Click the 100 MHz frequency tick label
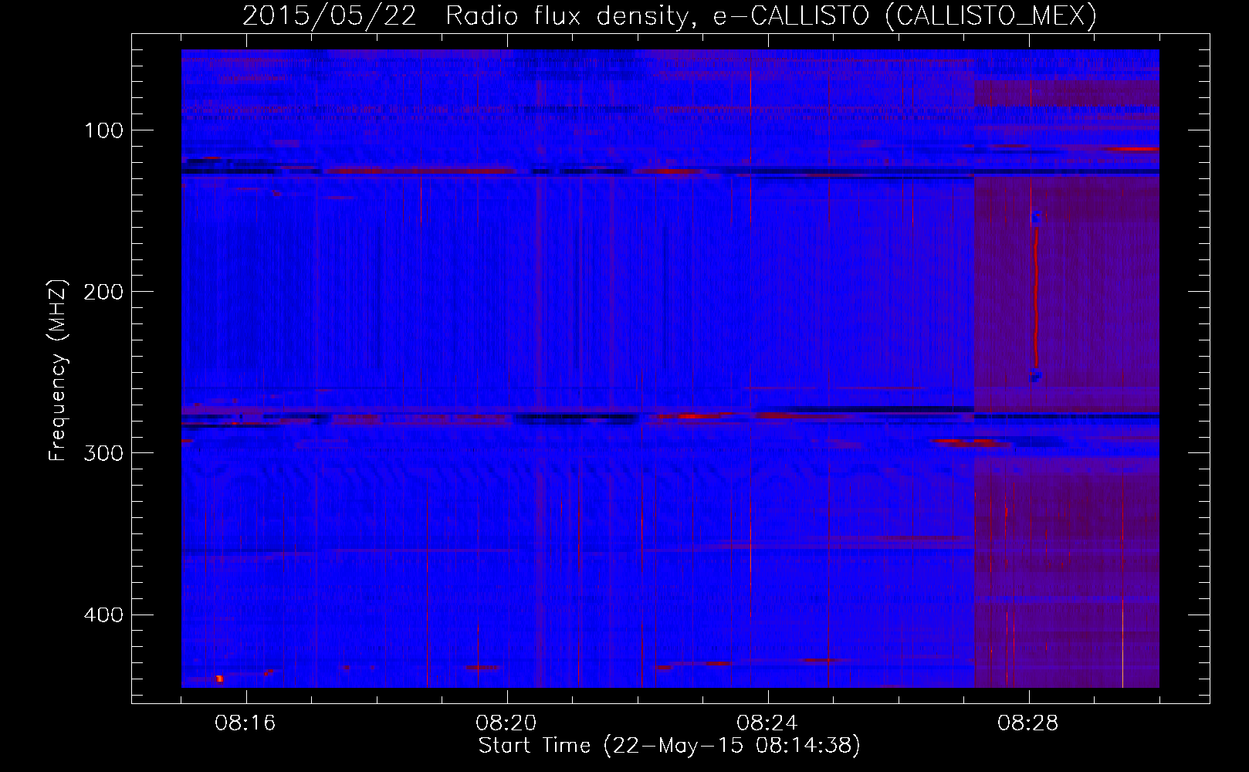 [x=104, y=130]
